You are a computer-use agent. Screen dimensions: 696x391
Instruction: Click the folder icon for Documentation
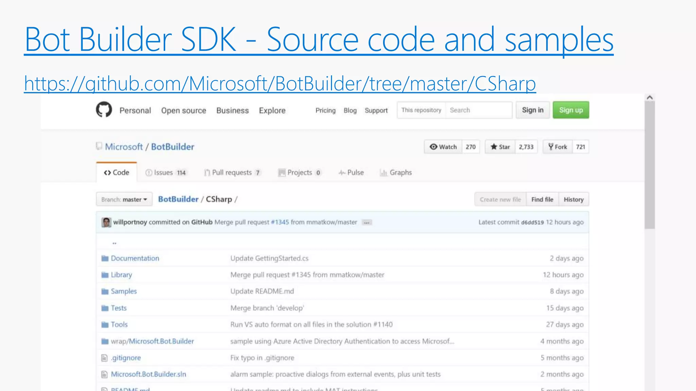click(105, 258)
